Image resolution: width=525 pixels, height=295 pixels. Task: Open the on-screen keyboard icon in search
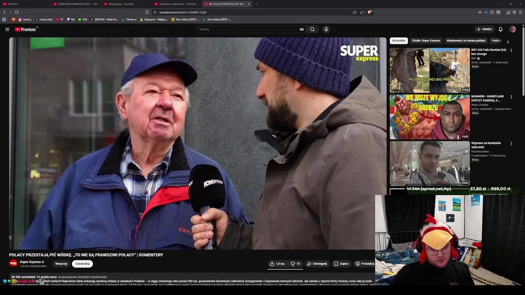(302, 29)
